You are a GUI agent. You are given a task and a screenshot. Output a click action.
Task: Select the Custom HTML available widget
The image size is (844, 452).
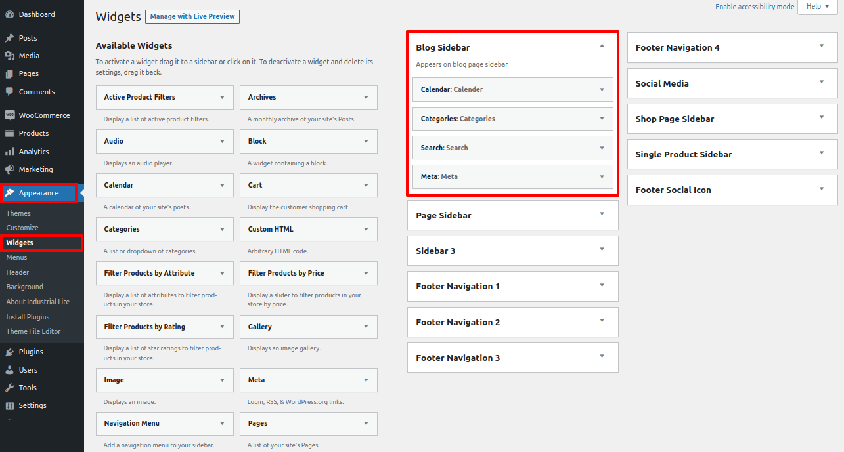pyautogui.click(x=271, y=229)
